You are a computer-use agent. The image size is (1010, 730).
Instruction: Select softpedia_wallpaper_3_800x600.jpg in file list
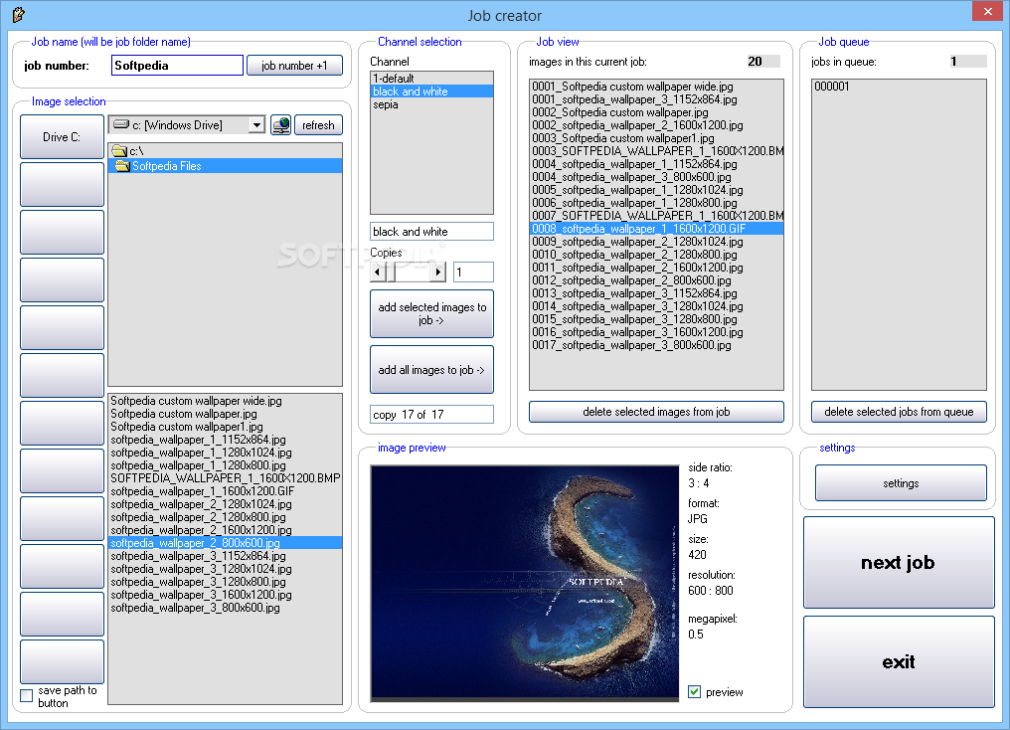pyautogui.click(x=225, y=608)
